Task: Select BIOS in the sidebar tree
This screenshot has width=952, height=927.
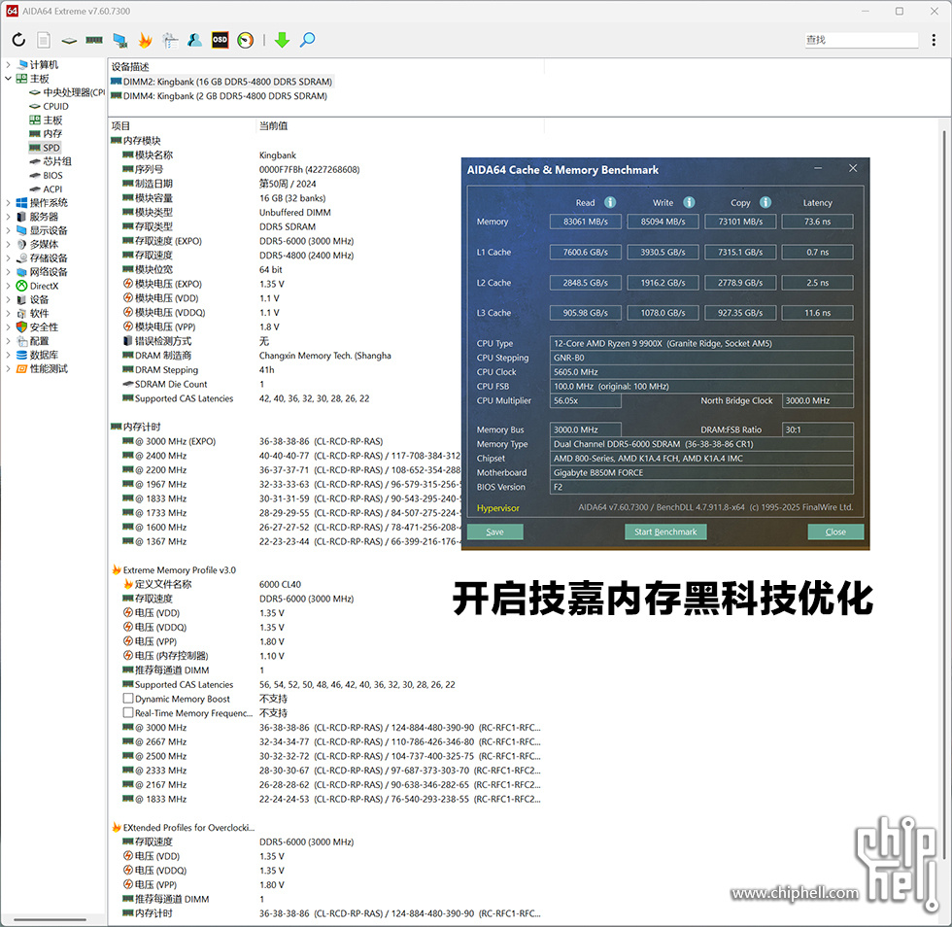Action: pos(52,176)
